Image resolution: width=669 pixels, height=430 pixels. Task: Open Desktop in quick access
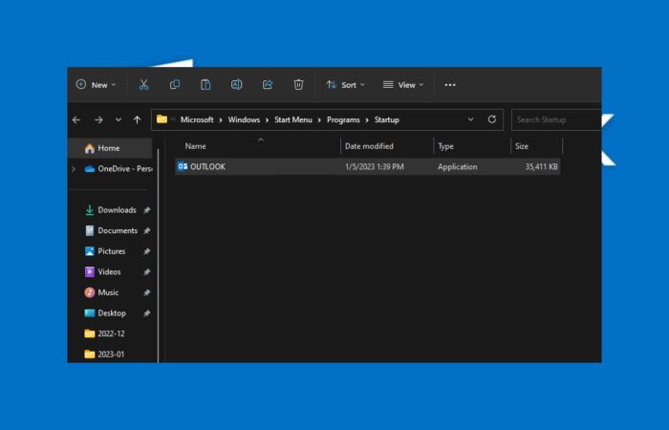point(112,313)
